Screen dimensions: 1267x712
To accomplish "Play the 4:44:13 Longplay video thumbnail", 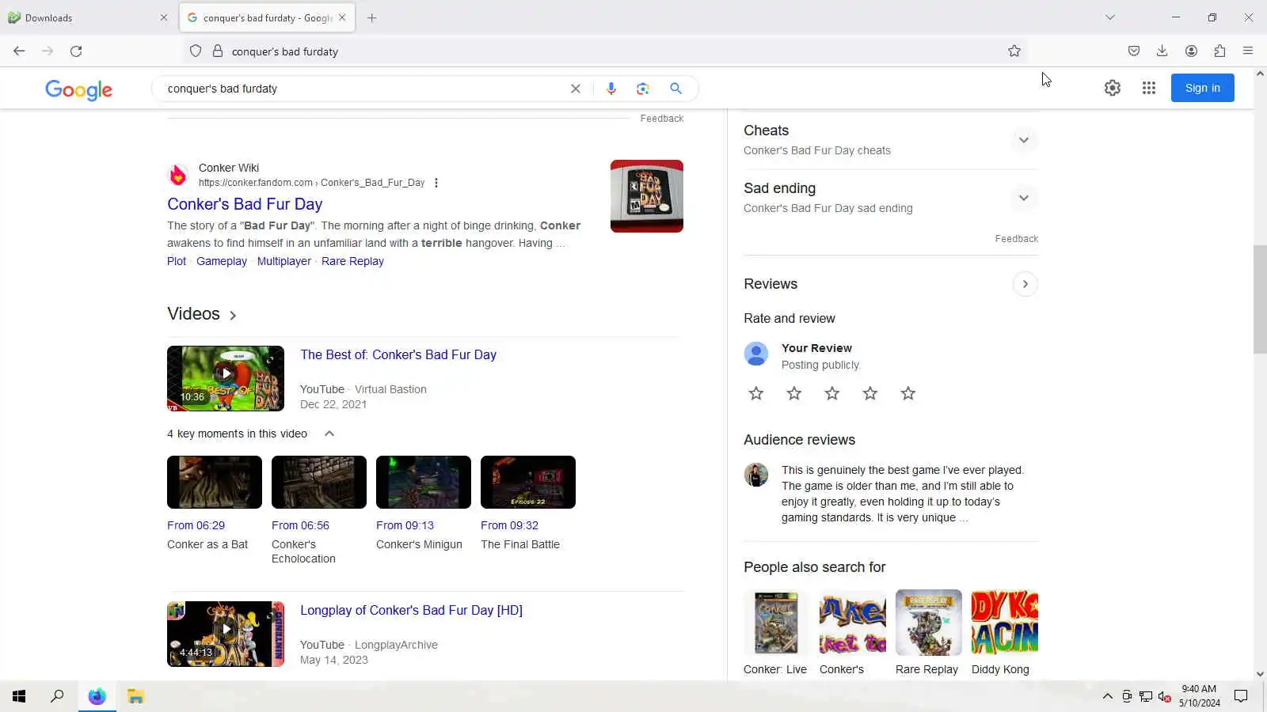I will [226, 634].
